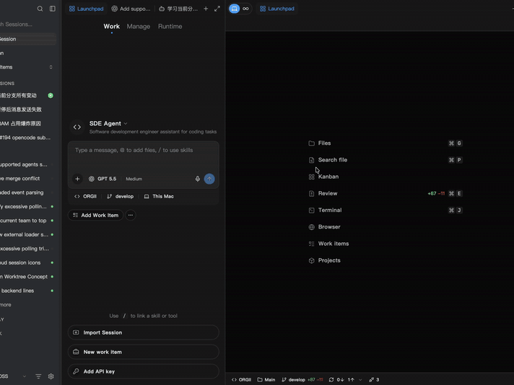Click the plus attach button in composer
The image size is (514, 385).
tap(77, 179)
